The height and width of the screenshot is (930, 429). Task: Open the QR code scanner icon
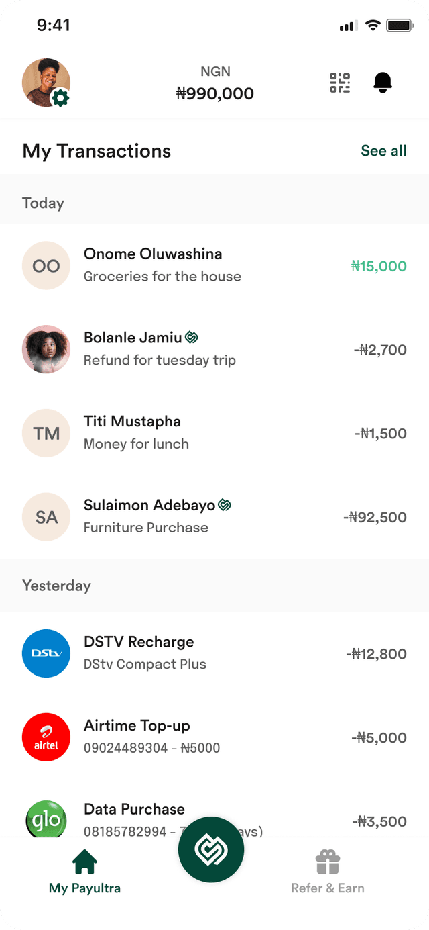click(x=340, y=83)
